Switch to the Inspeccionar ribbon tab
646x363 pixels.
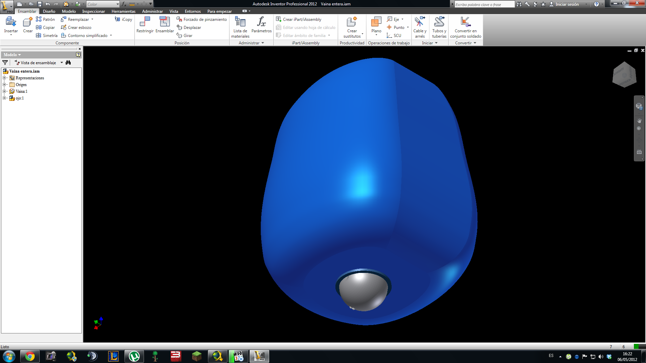point(94,11)
